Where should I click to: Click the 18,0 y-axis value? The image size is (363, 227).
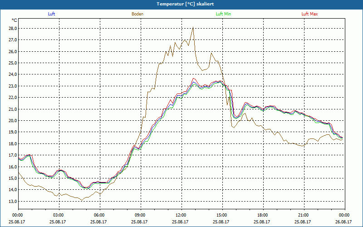tap(13, 143)
